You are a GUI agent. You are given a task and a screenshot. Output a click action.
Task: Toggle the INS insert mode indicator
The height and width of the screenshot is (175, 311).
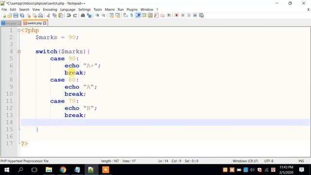301,161
